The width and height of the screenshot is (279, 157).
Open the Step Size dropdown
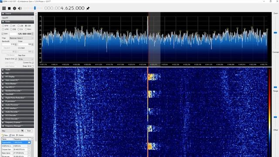26,59
